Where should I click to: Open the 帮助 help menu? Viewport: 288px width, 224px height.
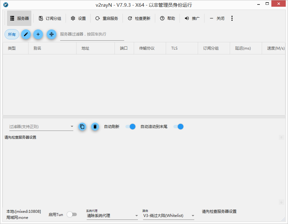167,18
